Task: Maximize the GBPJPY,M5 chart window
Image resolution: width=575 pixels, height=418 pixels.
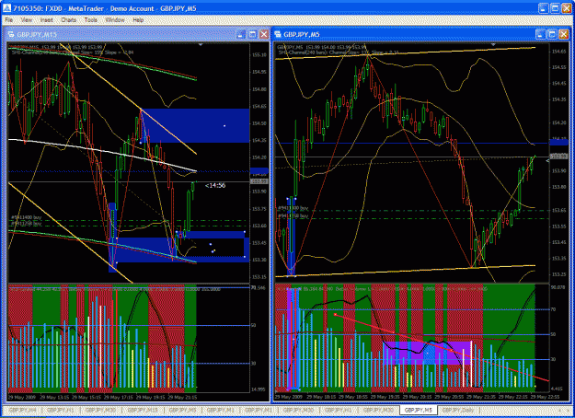Action: [552, 34]
